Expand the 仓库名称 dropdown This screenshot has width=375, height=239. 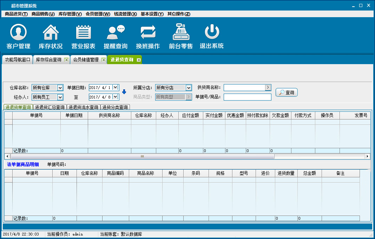pyautogui.click(x=60, y=88)
